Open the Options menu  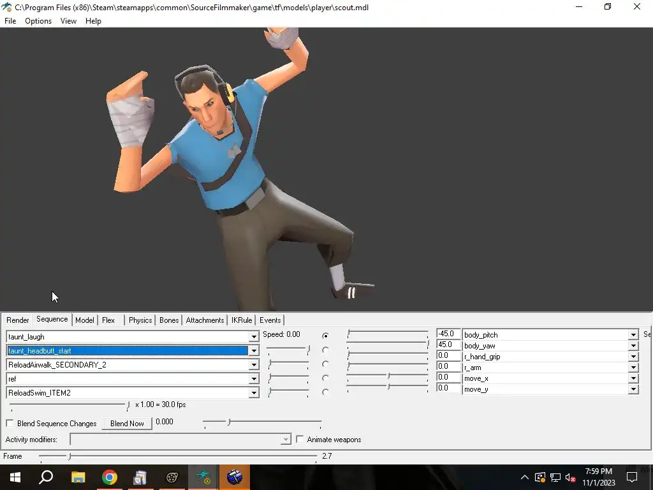click(38, 21)
